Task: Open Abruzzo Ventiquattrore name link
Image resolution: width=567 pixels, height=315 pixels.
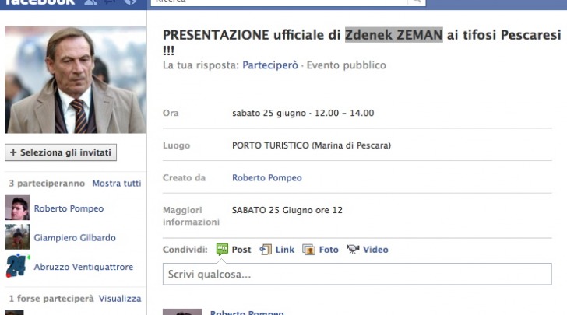Action: [83, 267]
